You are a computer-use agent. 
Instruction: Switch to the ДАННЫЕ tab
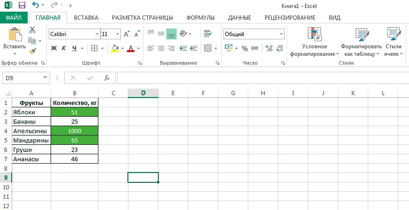click(x=239, y=18)
